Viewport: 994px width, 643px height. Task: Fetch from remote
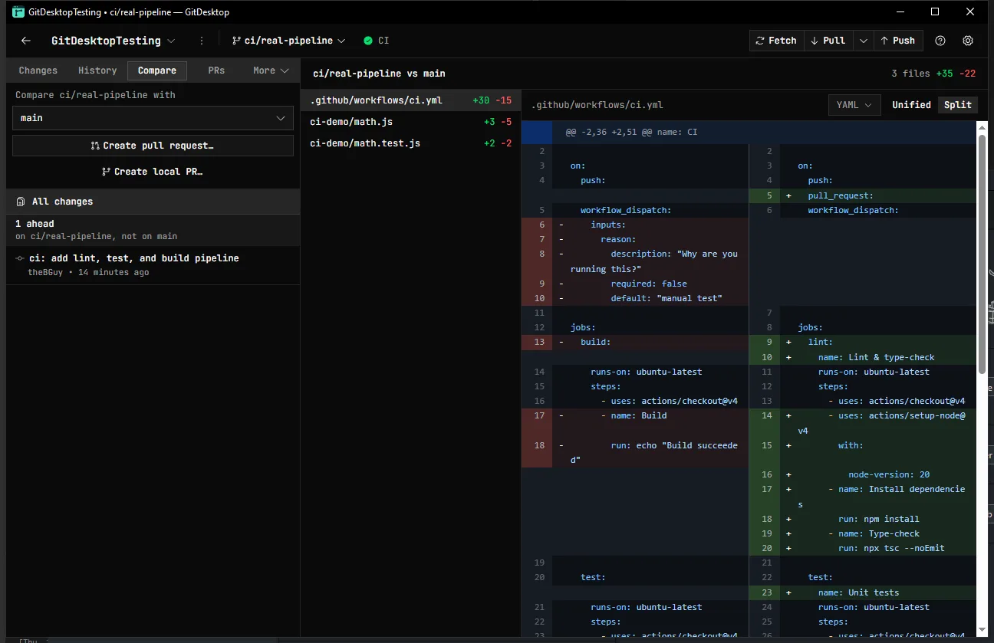(x=776, y=41)
